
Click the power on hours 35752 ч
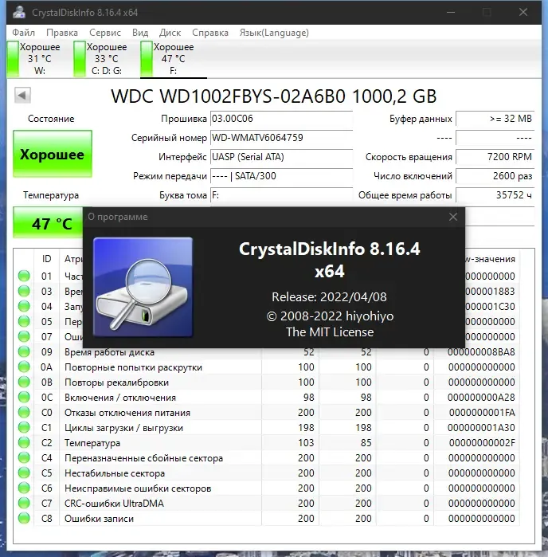495,195
